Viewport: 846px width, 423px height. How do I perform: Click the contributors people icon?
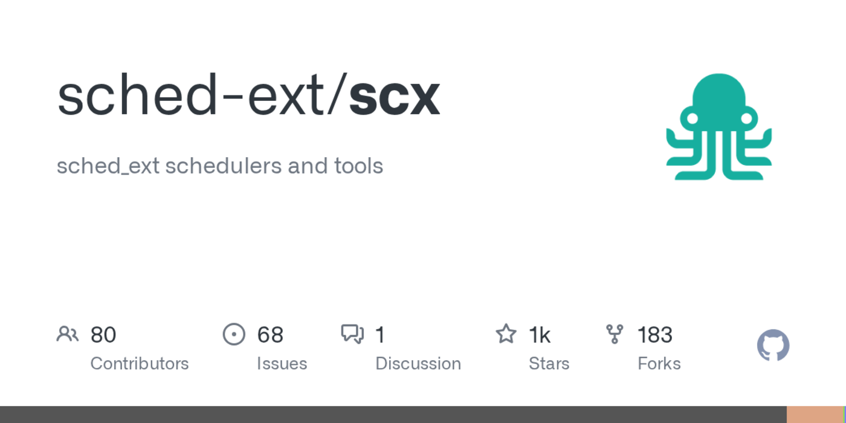coord(67,334)
